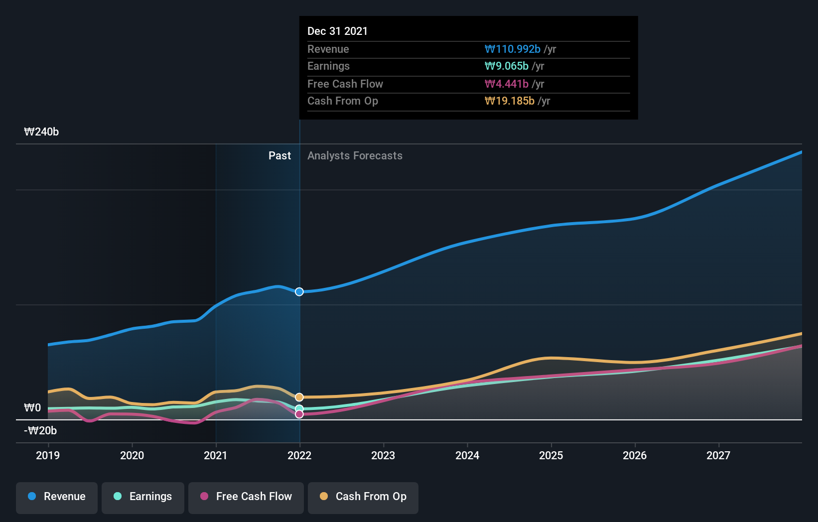This screenshot has height=522, width=818.
Task: Select the orange Cash From Op chart marker
Action: pos(299,397)
